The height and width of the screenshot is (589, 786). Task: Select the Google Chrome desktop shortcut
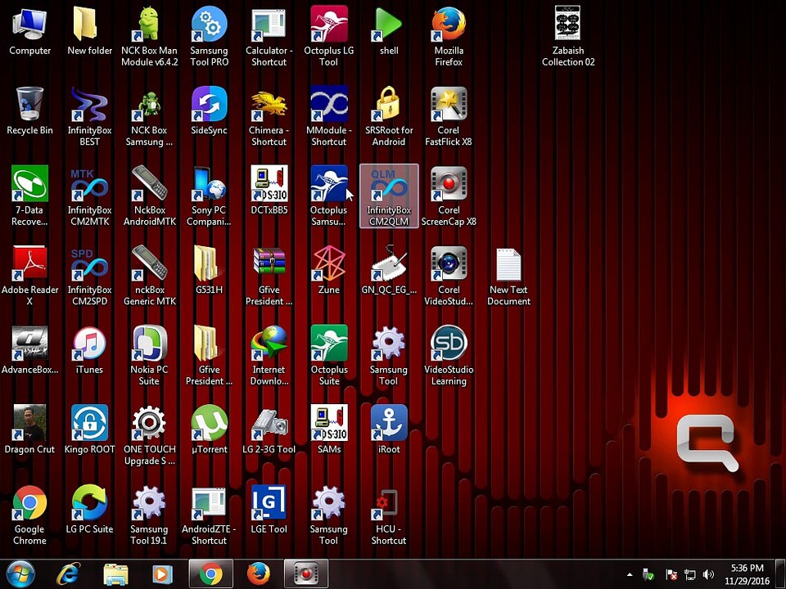coord(29,515)
